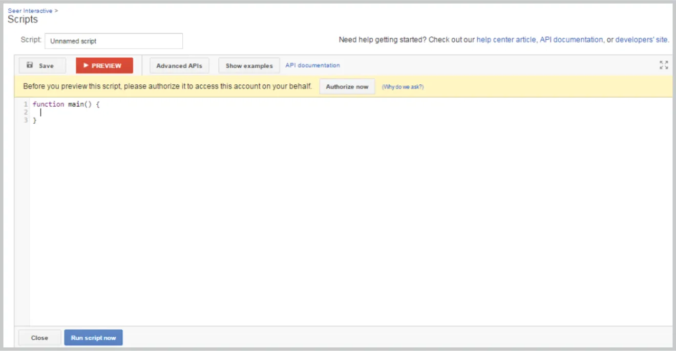Click the Run script now button
The image size is (676, 351).
tap(93, 338)
